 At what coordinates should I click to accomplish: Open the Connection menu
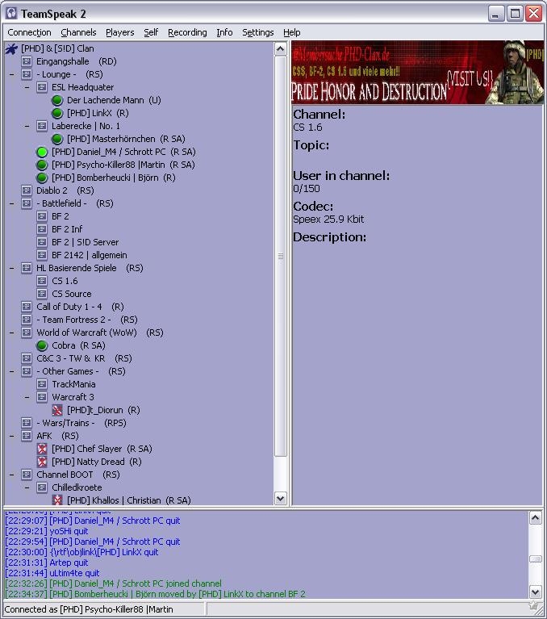(29, 32)
